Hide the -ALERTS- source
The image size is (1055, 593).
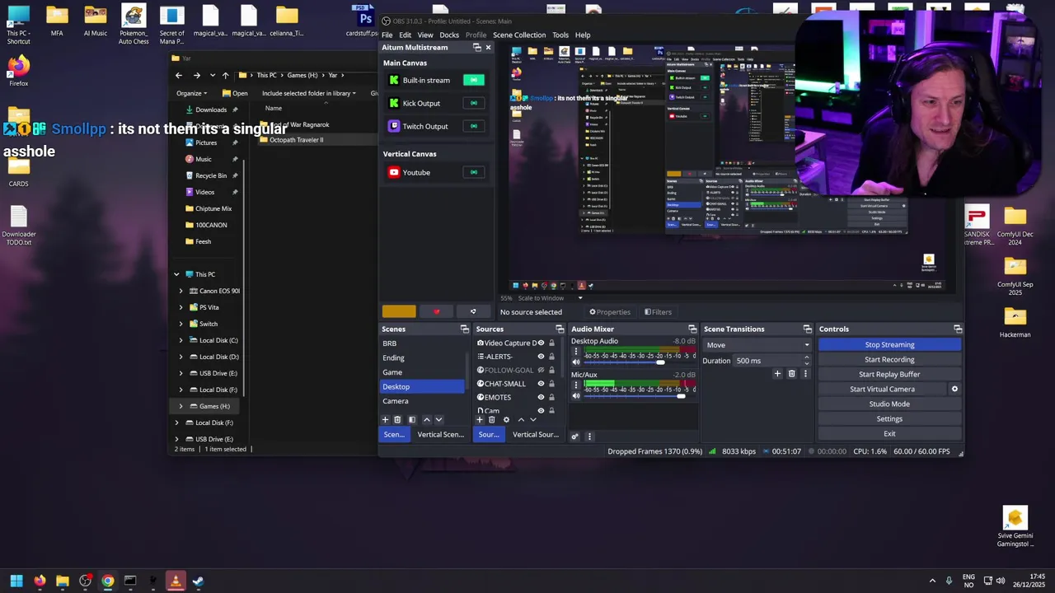541,357
